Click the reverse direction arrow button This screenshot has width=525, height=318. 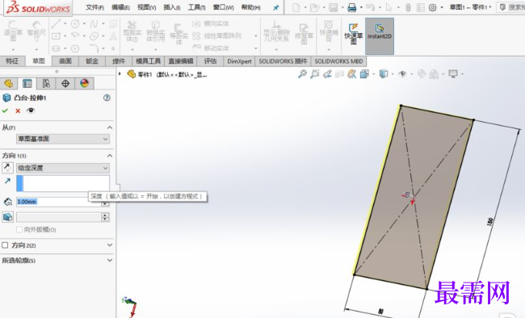(7, 168)
